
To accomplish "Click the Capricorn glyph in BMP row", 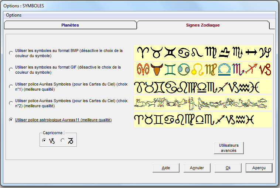I will (x=265, y=53).
